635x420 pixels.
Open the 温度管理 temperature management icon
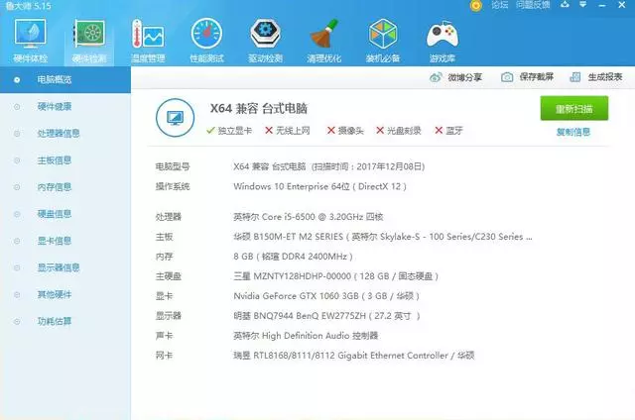click(x=148, y=40)
